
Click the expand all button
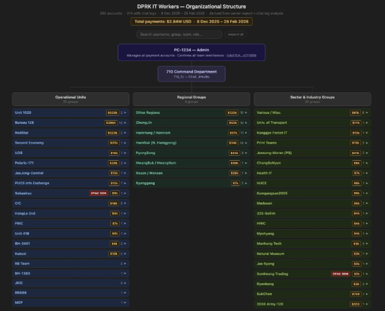[x=236, y=34]
